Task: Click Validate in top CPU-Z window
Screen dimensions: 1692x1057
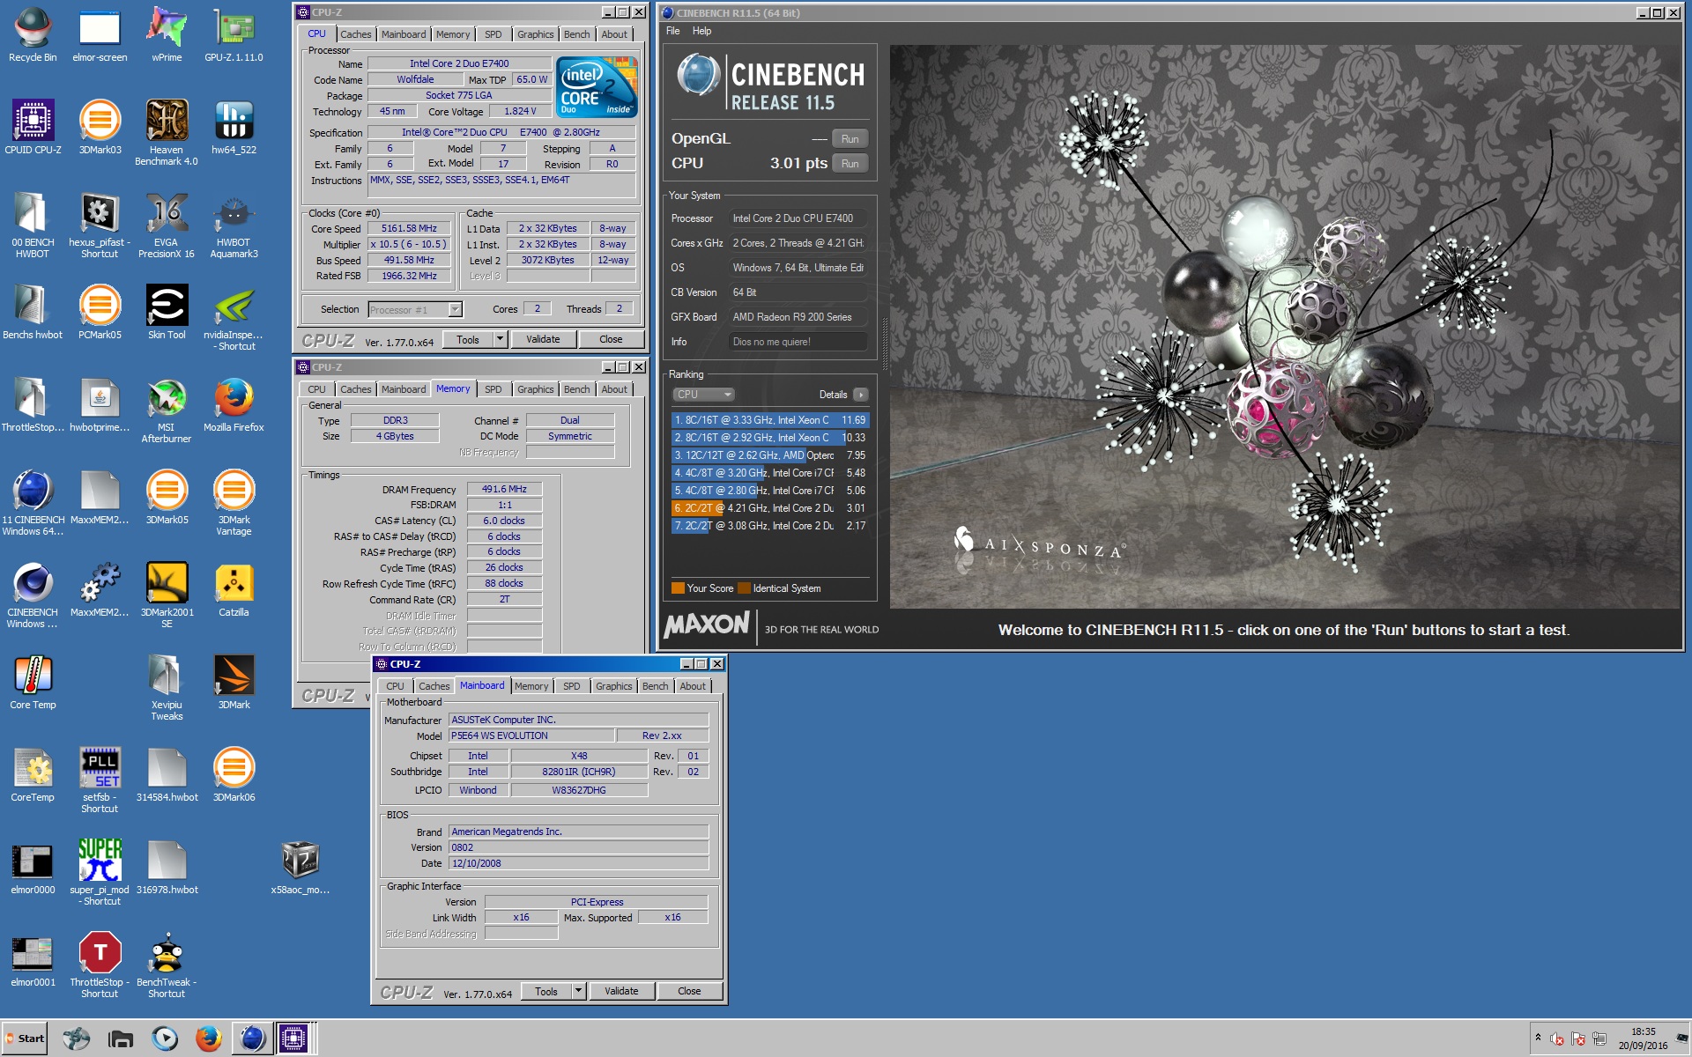Action: click(x=543, y=339)
